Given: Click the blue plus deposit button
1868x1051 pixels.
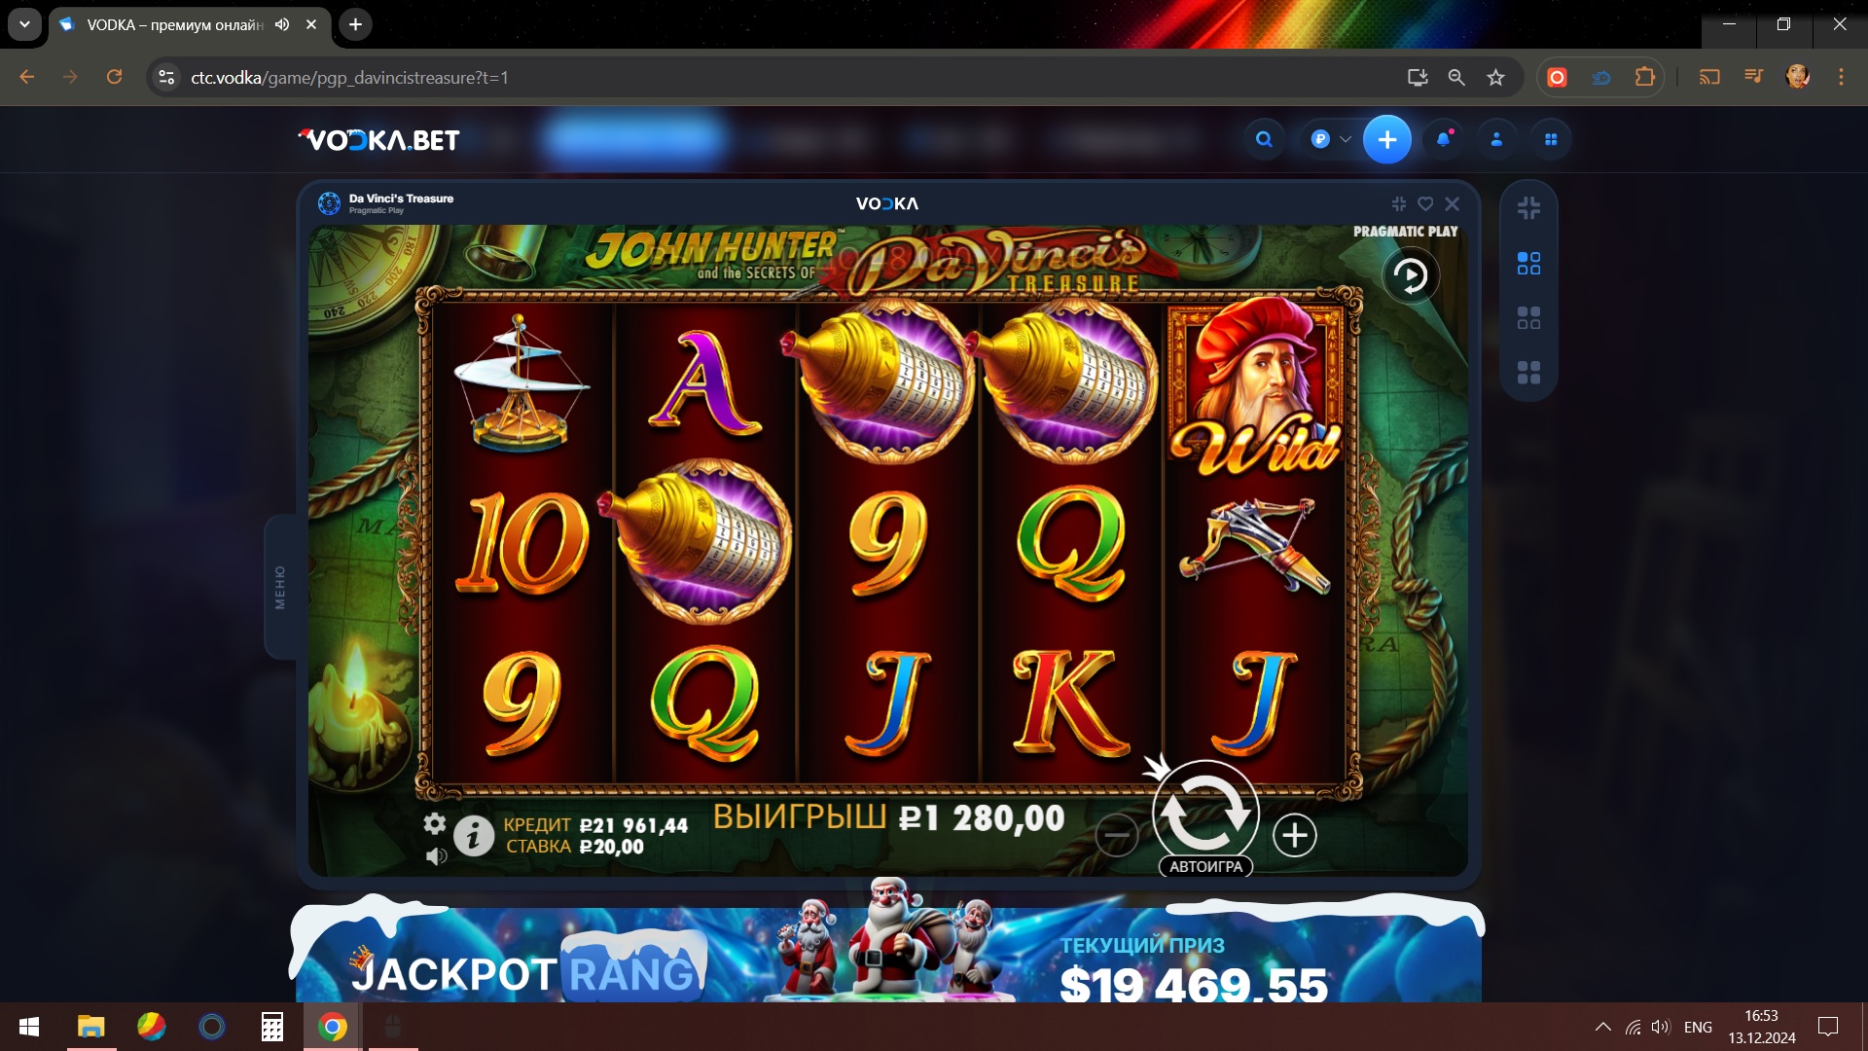Looking at the screenshot, I should point(1386,139).
